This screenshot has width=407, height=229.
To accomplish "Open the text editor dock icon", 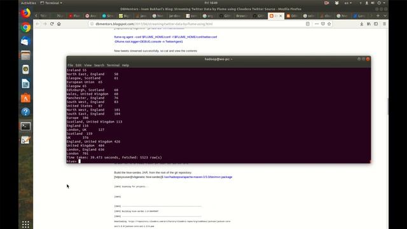I will 25,140.
